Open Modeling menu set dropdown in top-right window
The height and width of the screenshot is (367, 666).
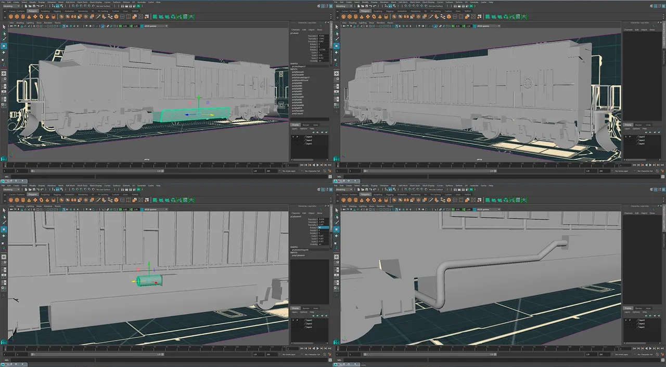344,6
